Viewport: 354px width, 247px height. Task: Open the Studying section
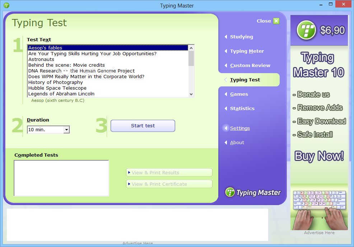241,37
